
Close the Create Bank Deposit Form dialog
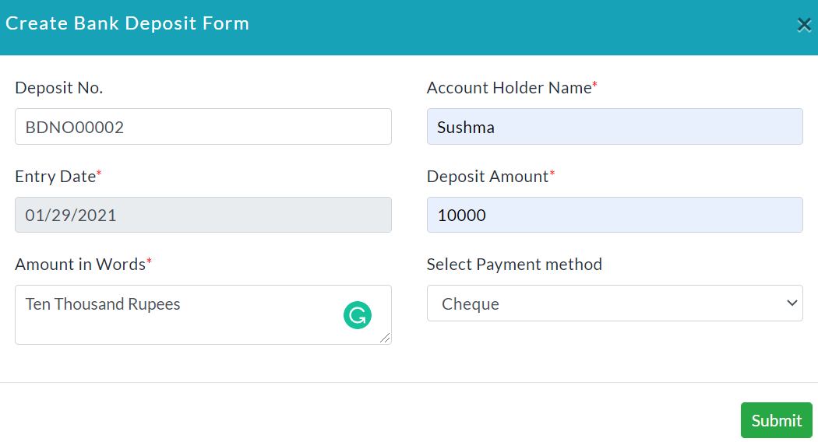tap(804, 24)
